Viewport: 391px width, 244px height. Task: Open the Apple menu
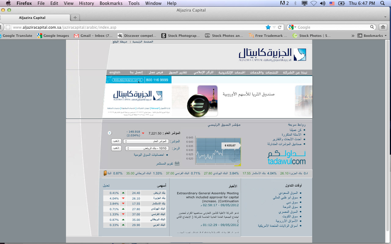[8, 3]
